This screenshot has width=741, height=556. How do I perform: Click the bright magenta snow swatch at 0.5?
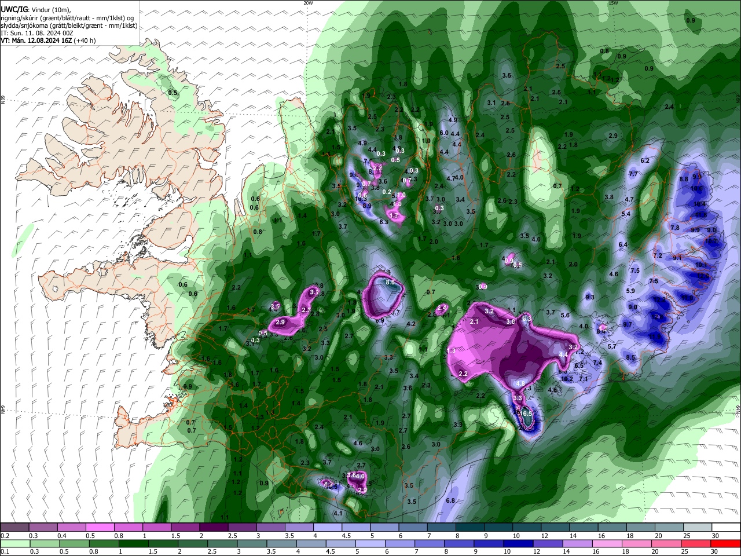point(100,527)
